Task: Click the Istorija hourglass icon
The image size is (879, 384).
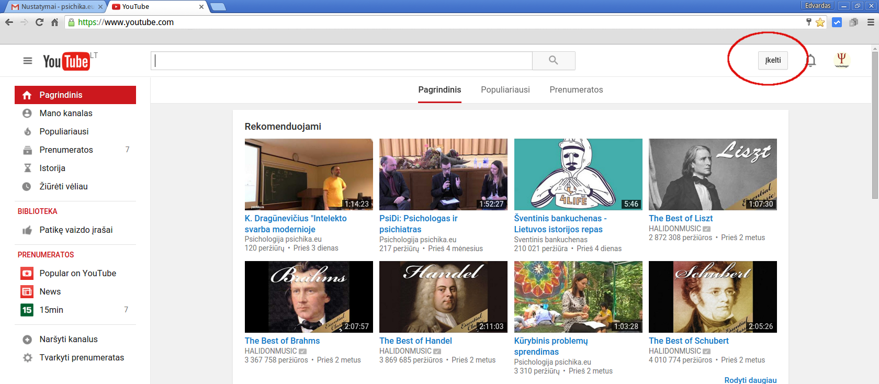Action: (27, 168)
